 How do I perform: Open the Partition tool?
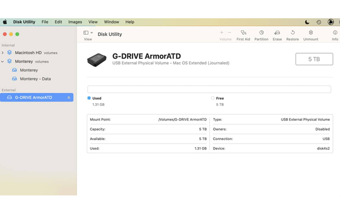click(x=261, y=33)
